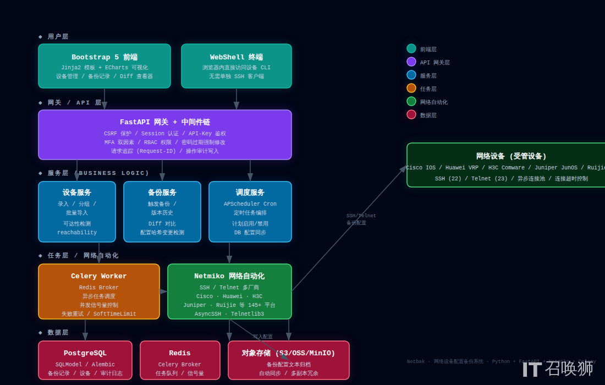Screen dimensions: 605x385
Task: Click the SSH / Telnet 多厂商 text
Action: click(229, 288)
